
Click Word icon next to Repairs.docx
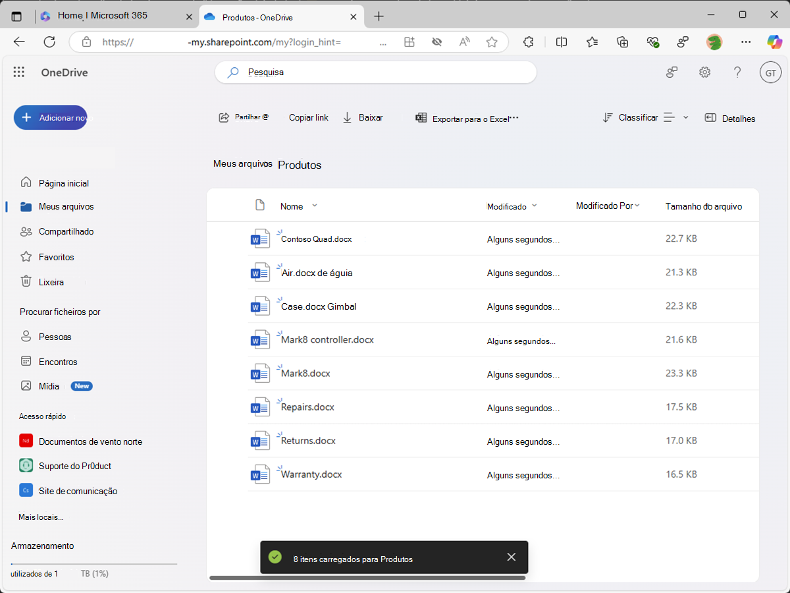(261, 407)
